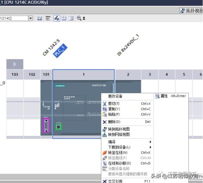Select slot 102 header
Image resolution: width=203 pixels, height=183 pixels.
(x=32, y=74)
